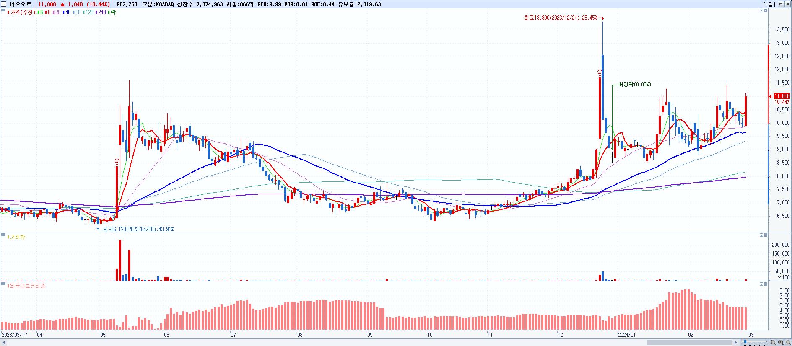
Task: Remove the price panel with its small X icon
Action: point(766,10)
